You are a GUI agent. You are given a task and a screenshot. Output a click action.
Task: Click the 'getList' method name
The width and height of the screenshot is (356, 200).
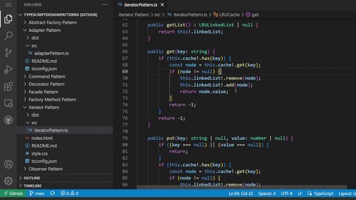pyautogui.click(x=176, y=25)
